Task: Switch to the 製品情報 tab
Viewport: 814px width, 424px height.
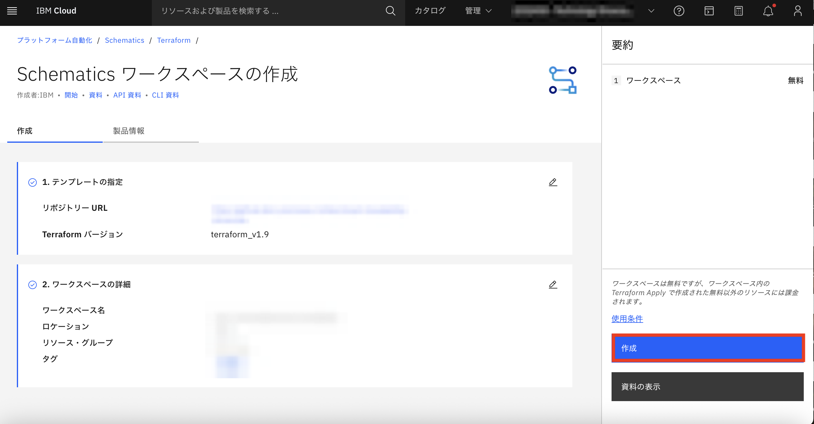Action: click(128, 131)
